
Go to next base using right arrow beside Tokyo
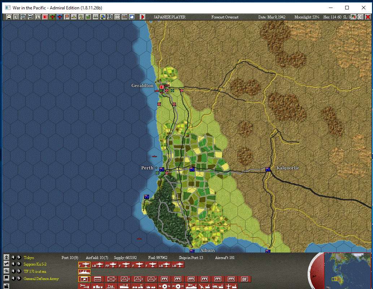tap(19, 258)
